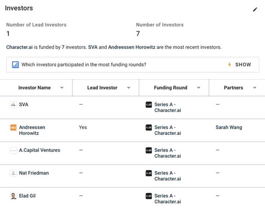Click Nat Friedman's placeholder avatar
Image resolution: width=265 pixels, height=210 pixels.
click(13, 173)
